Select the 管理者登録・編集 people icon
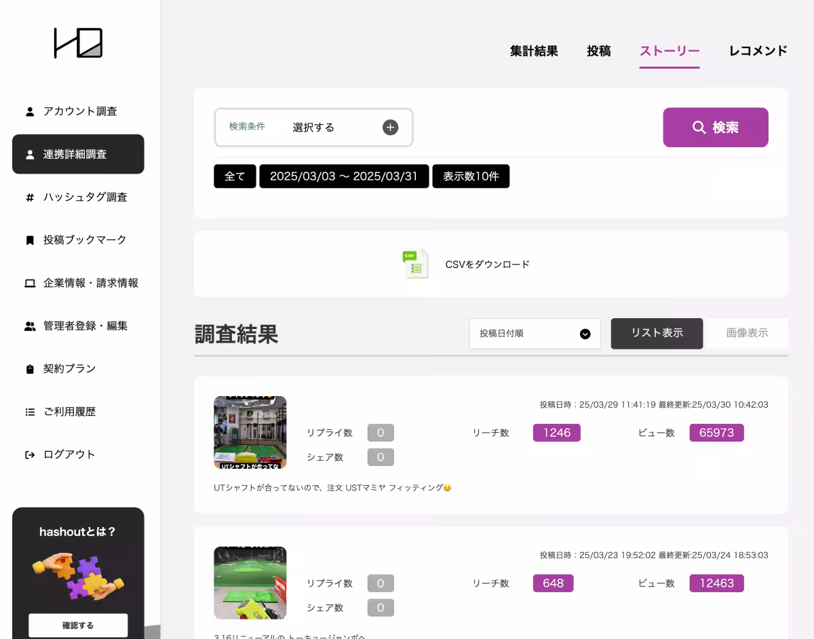This screenshot has width=814, height=639. pos(28,326)
